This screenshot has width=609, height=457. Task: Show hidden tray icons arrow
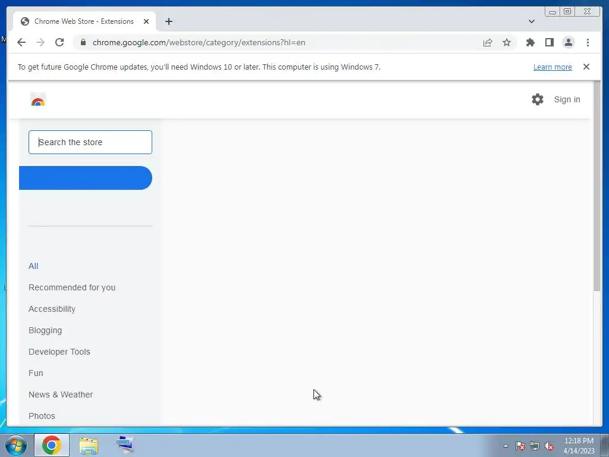pyautogui.click(x=506, y=446)
